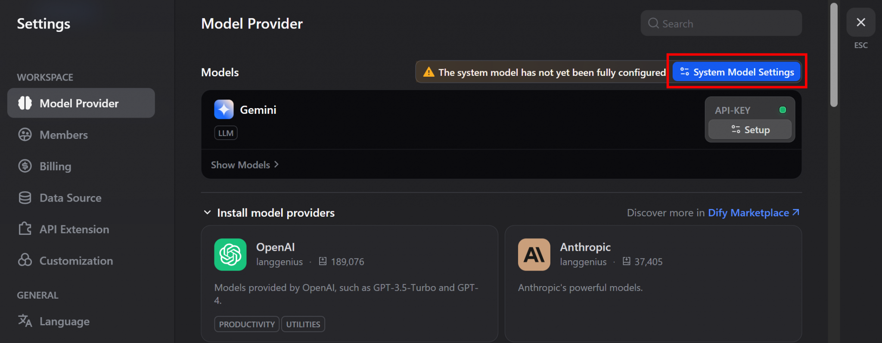Click the Data Source database icon

(25, 198)
